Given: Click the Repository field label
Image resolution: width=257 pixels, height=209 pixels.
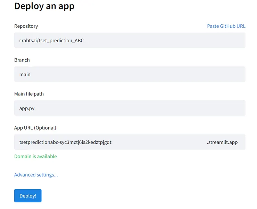Looking at the screenshot, I should 26,26.
